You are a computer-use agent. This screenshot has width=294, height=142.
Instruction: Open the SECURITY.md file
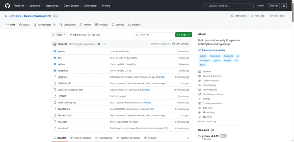tap(64, 115)
